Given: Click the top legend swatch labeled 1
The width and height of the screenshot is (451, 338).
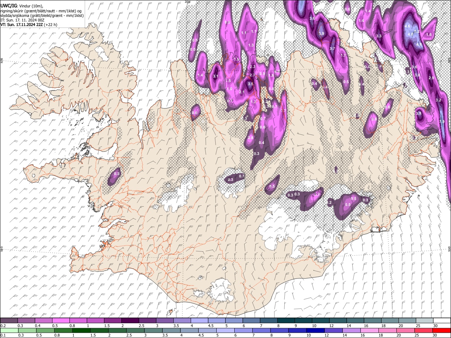Looking at the screenshot, I should click(x=95, y=321).
